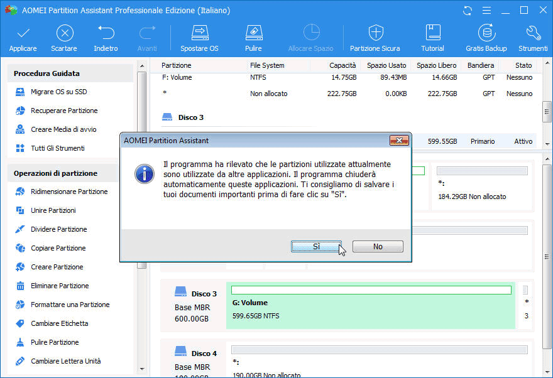553x378 pixels.
Task: Select Disco 3 Base MBR disk label
Action: click(x=195, y=306)
